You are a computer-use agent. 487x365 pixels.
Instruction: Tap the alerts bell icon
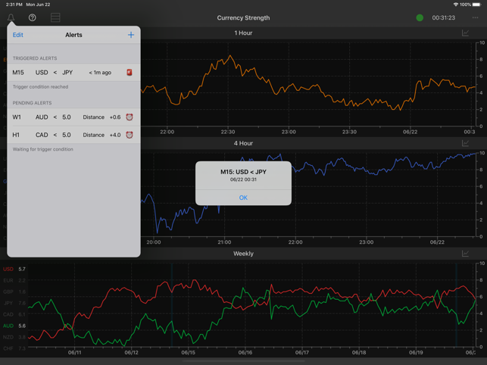[11, 17]
